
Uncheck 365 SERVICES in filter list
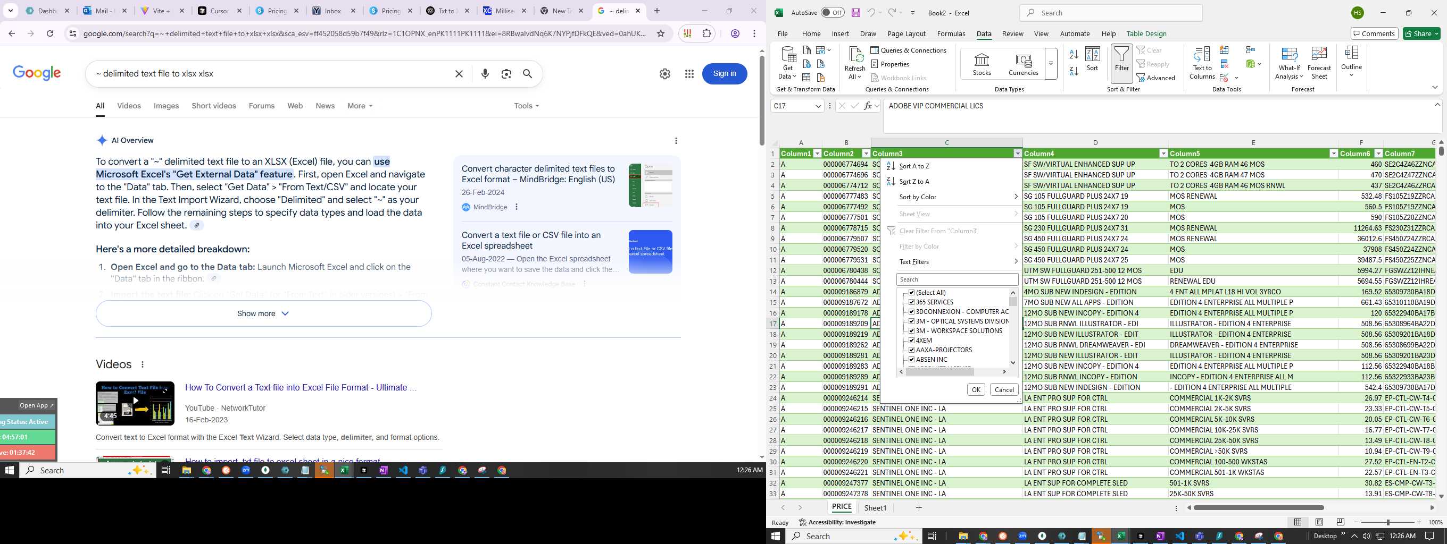click(x=911, y=302)
